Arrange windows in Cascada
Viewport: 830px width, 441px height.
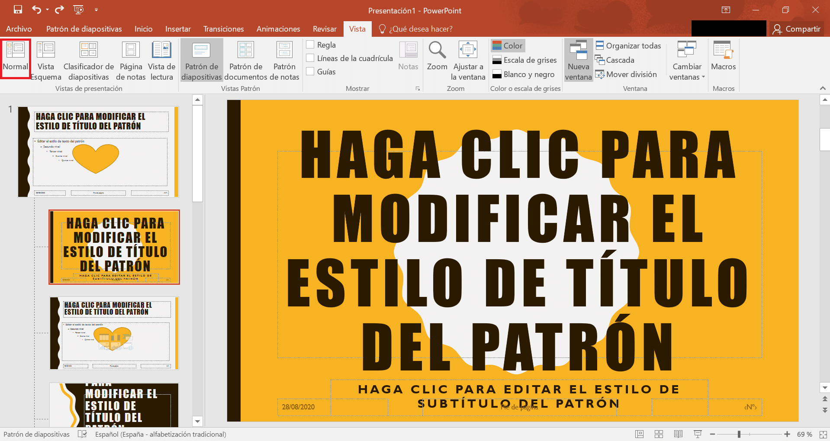click(615, 60)
